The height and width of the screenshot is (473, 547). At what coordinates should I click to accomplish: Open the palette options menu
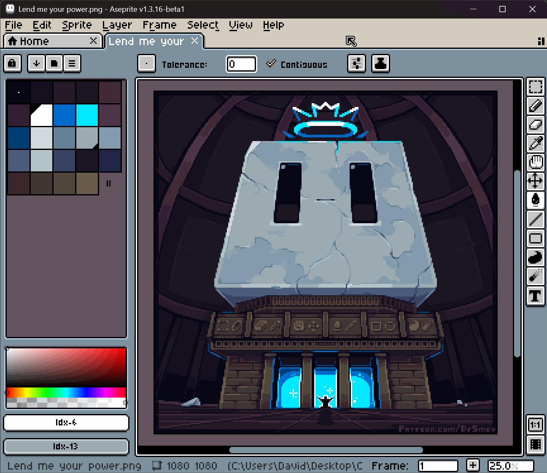72,64
